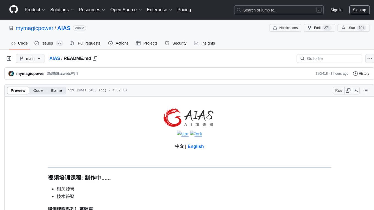The image size is (374, 210).
Task: Select the Code view toggle
Action: (38, 90)
